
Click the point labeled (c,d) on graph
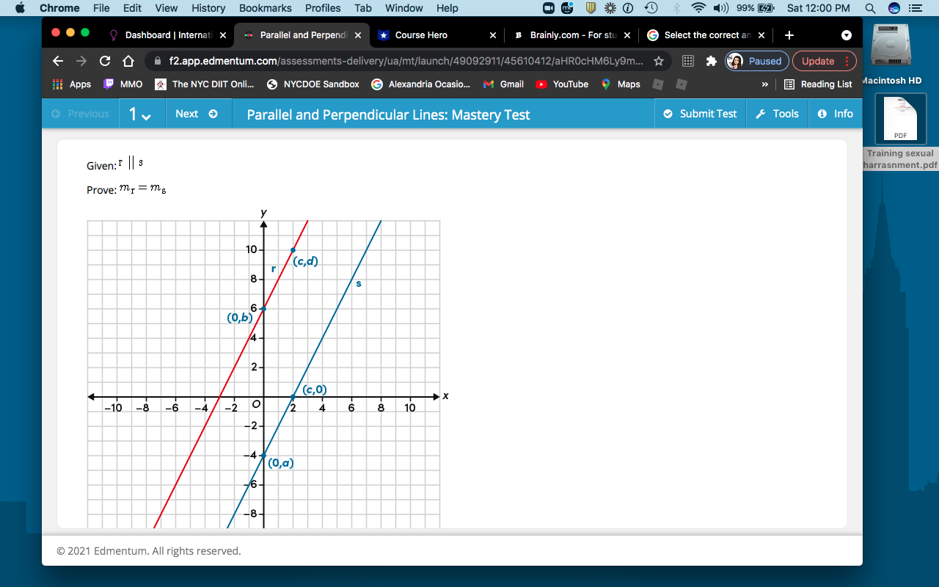[x=293, y=250]
